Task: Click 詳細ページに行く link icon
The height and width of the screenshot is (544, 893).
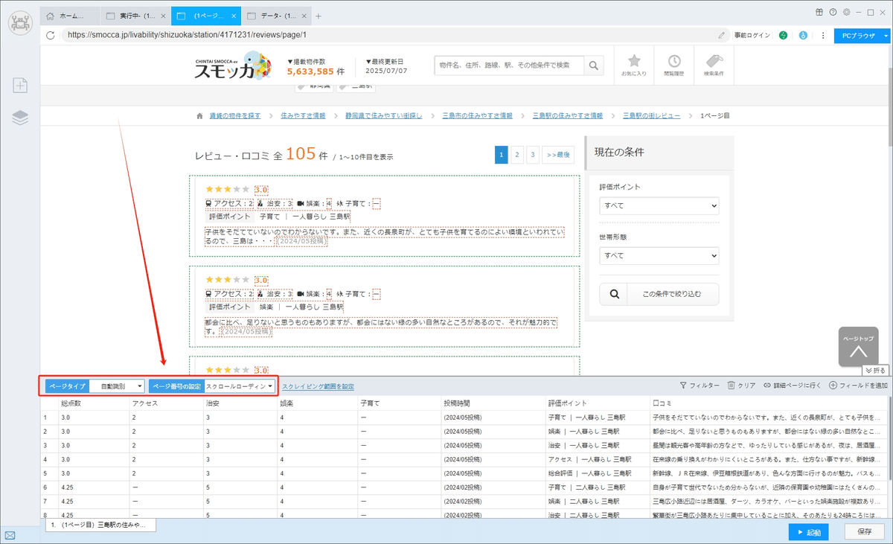Action: pos(766,385)
